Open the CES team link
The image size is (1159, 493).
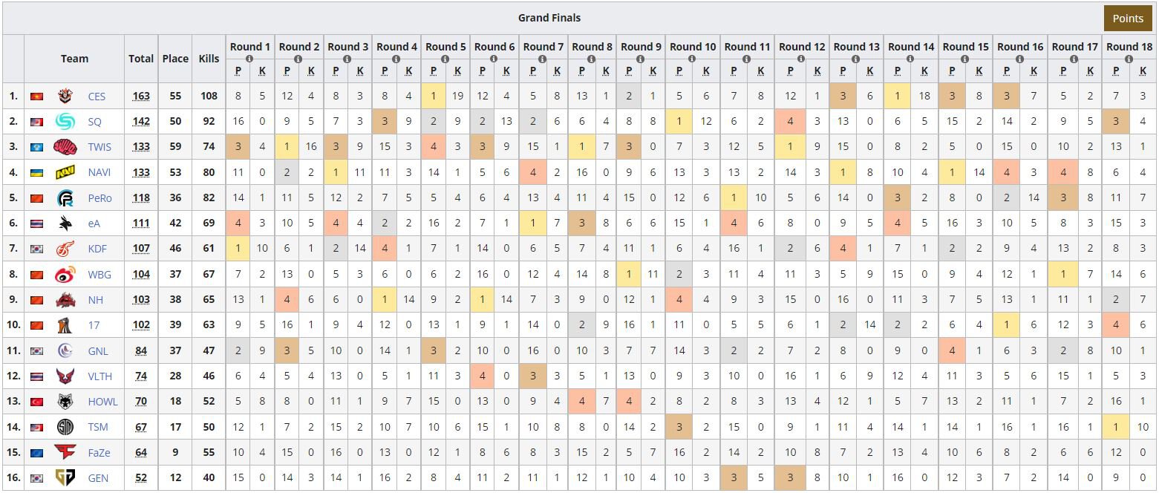[x=97, y=97]
